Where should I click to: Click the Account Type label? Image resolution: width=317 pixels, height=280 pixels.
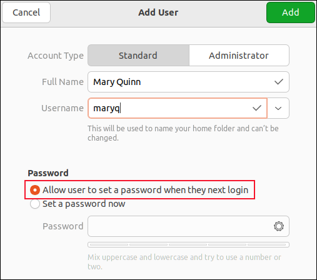click(x=56, y=56)
